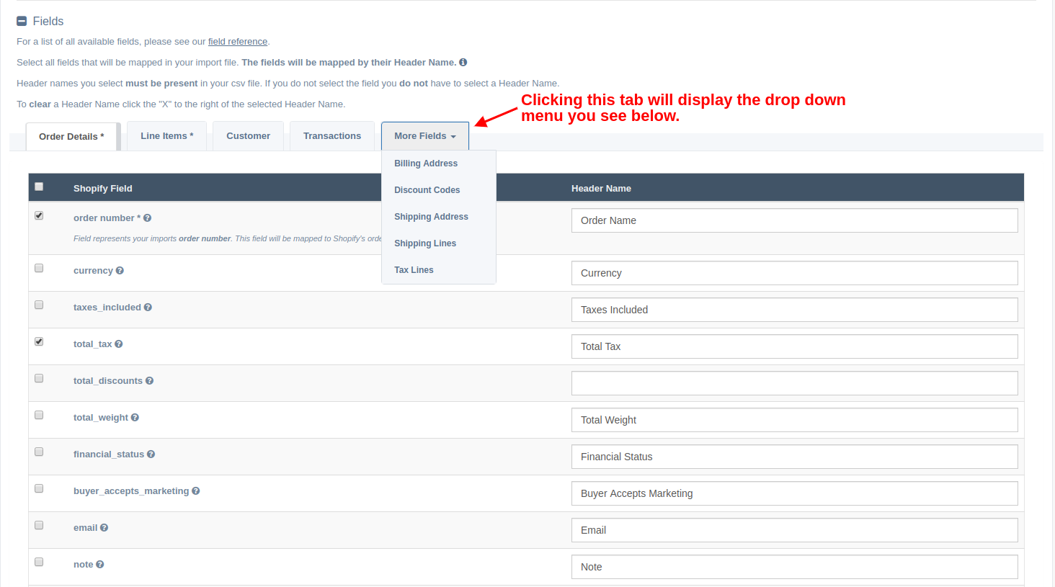Image resolution: width=1055 pixels, height=587 pixels.
Task: Click help icon next to email
Action: 104,528
